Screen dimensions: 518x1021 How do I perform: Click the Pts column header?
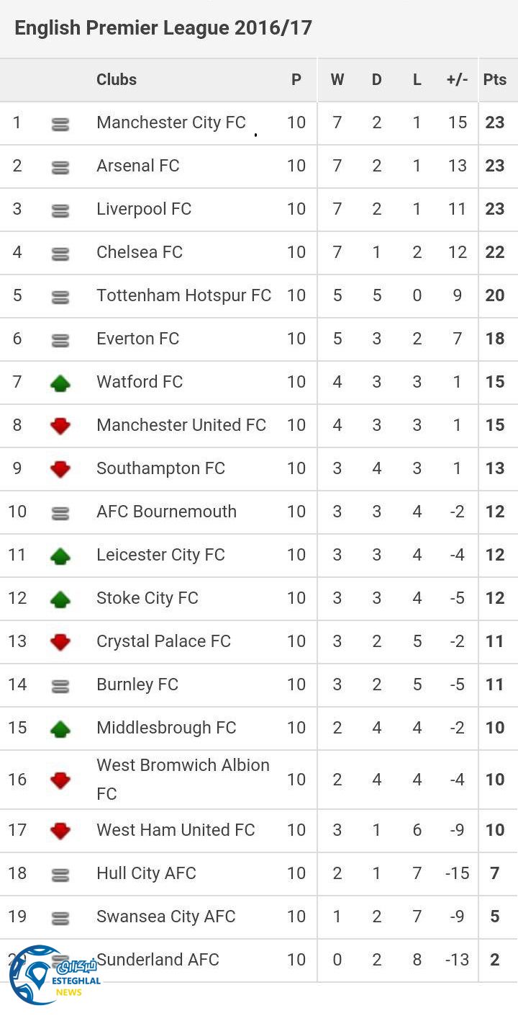(495, 80)
